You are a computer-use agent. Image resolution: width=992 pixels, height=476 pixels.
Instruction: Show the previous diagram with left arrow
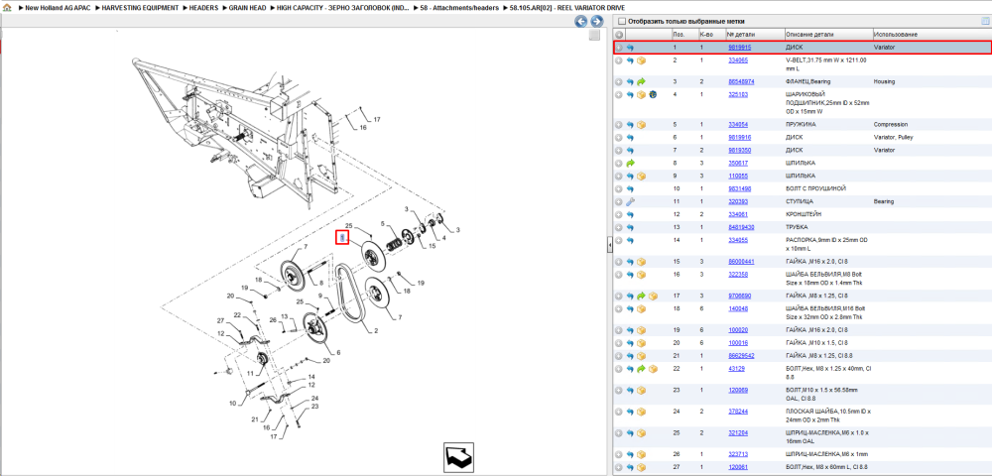pos(580,22)
